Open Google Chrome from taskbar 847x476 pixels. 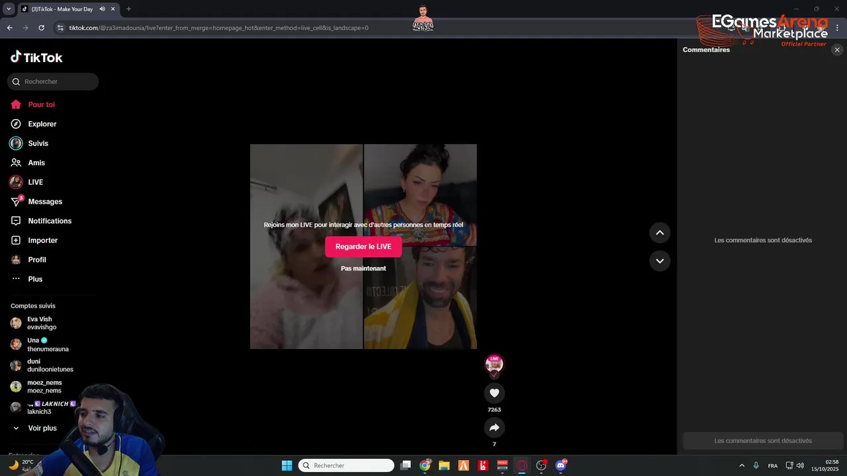(425, 465)
